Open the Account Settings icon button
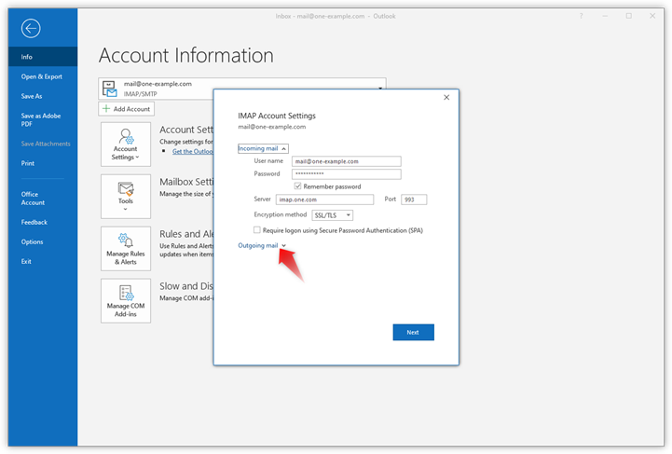672x454 pixels. 125,146
